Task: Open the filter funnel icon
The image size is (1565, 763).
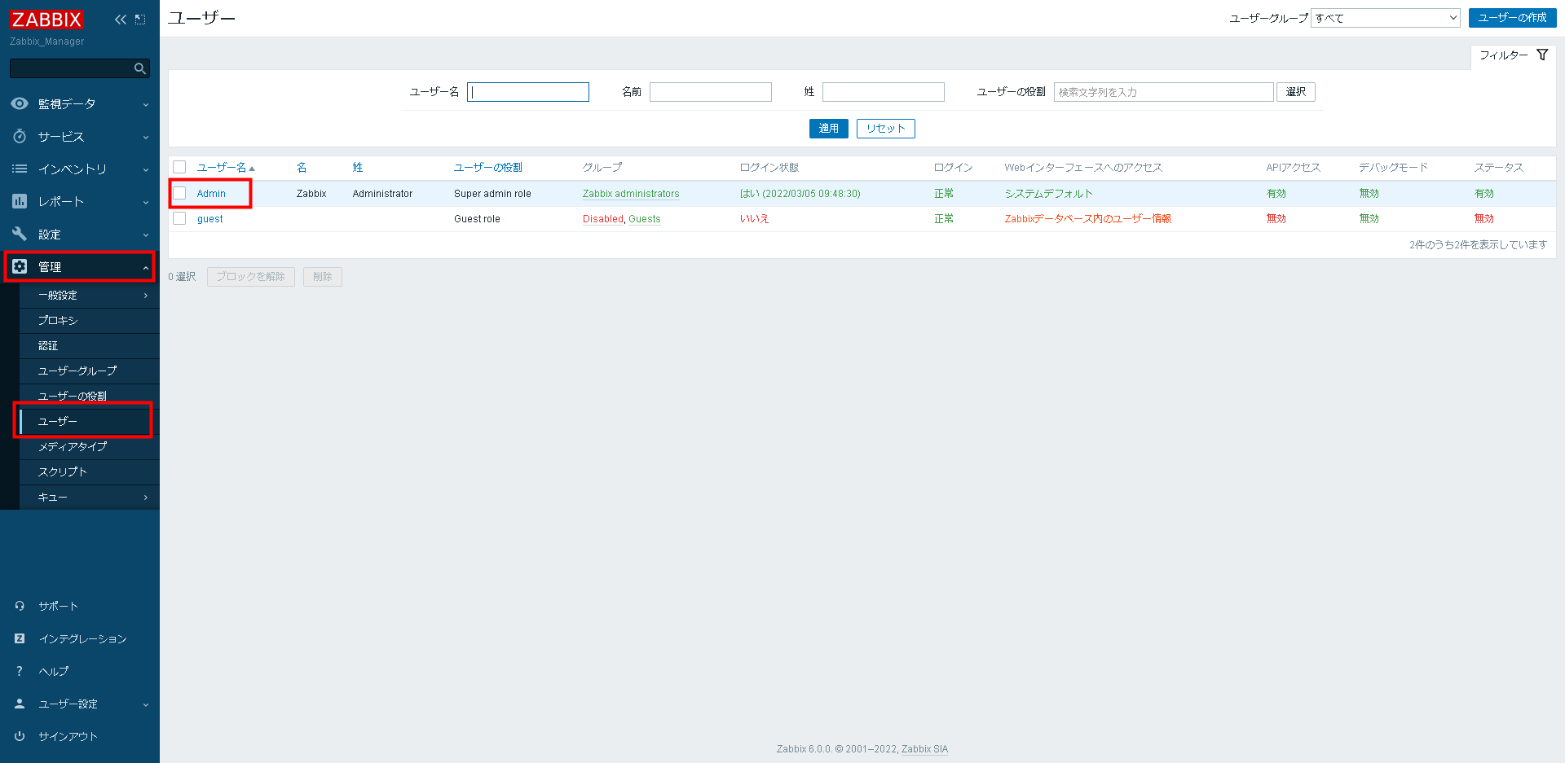Action: click(x=1542, y=55)
